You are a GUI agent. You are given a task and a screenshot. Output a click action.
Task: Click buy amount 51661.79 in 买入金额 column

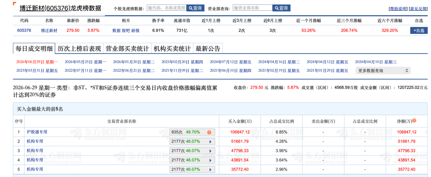pyautogui.click(x=241, y=141)
